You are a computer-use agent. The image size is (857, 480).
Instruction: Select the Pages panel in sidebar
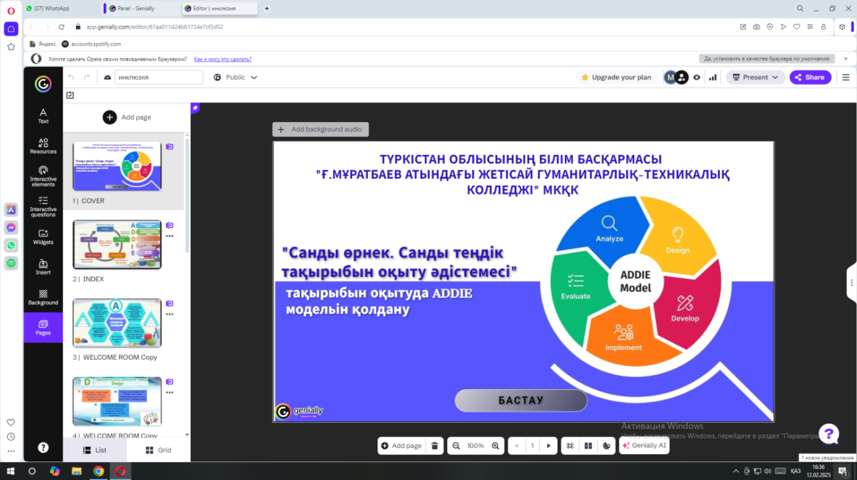43,327
